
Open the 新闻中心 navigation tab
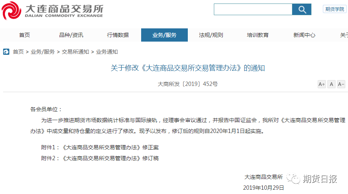304,35
